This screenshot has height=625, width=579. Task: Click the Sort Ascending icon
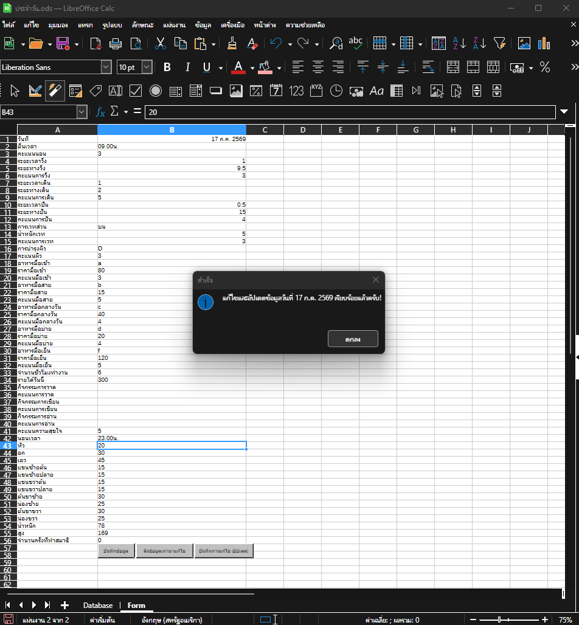459,43
